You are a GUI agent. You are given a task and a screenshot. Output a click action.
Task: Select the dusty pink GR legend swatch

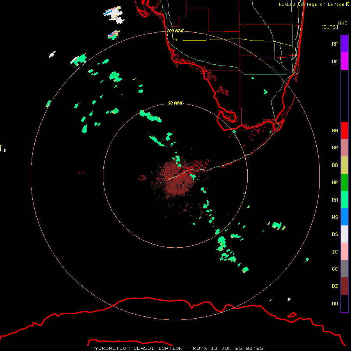tap(344, 148)
